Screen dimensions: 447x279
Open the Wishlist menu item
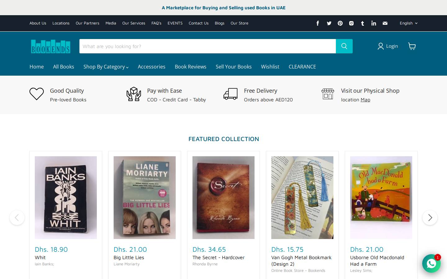(270, 67)
